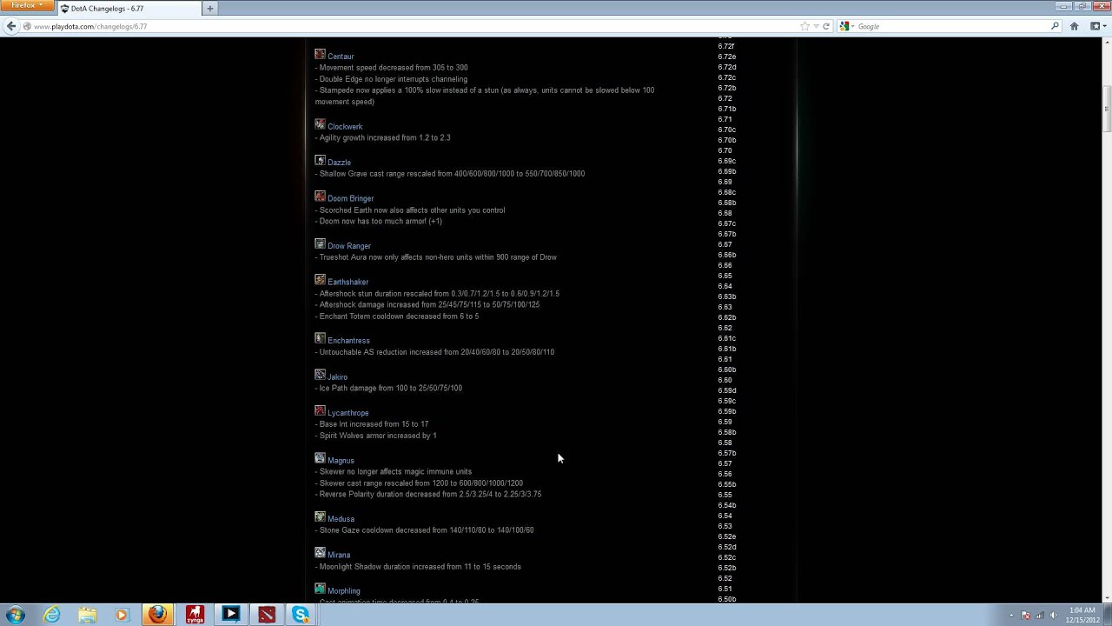Open the Morphling hero link
Image resolution: width=1112 pixels, height=626 pixels.
pyautogui.click(x=343, y=591)
